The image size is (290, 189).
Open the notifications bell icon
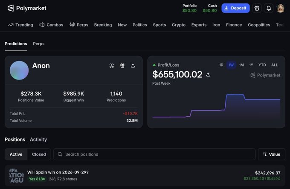point(269,8)
